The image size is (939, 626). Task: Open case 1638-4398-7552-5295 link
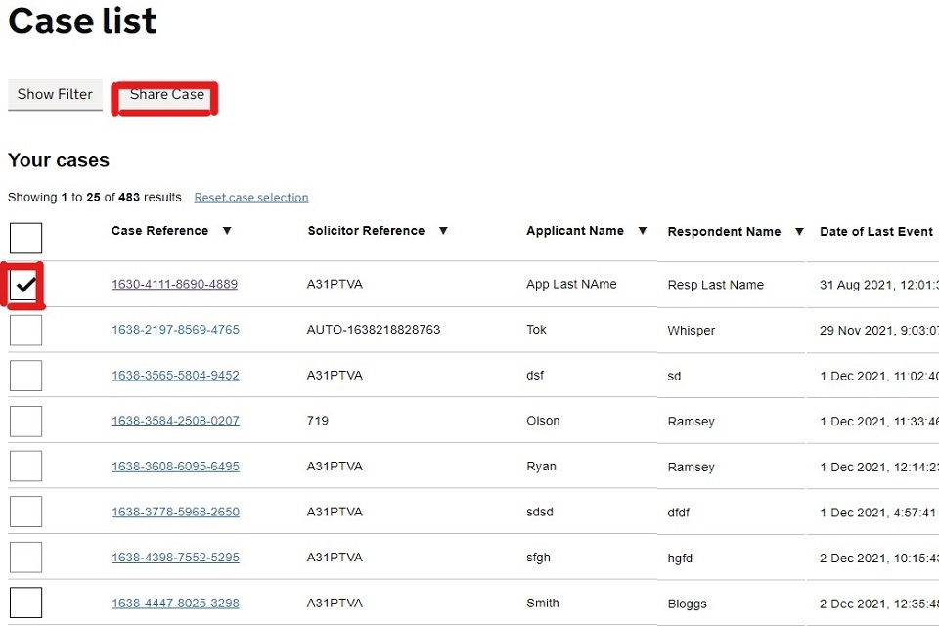point(175,558)
